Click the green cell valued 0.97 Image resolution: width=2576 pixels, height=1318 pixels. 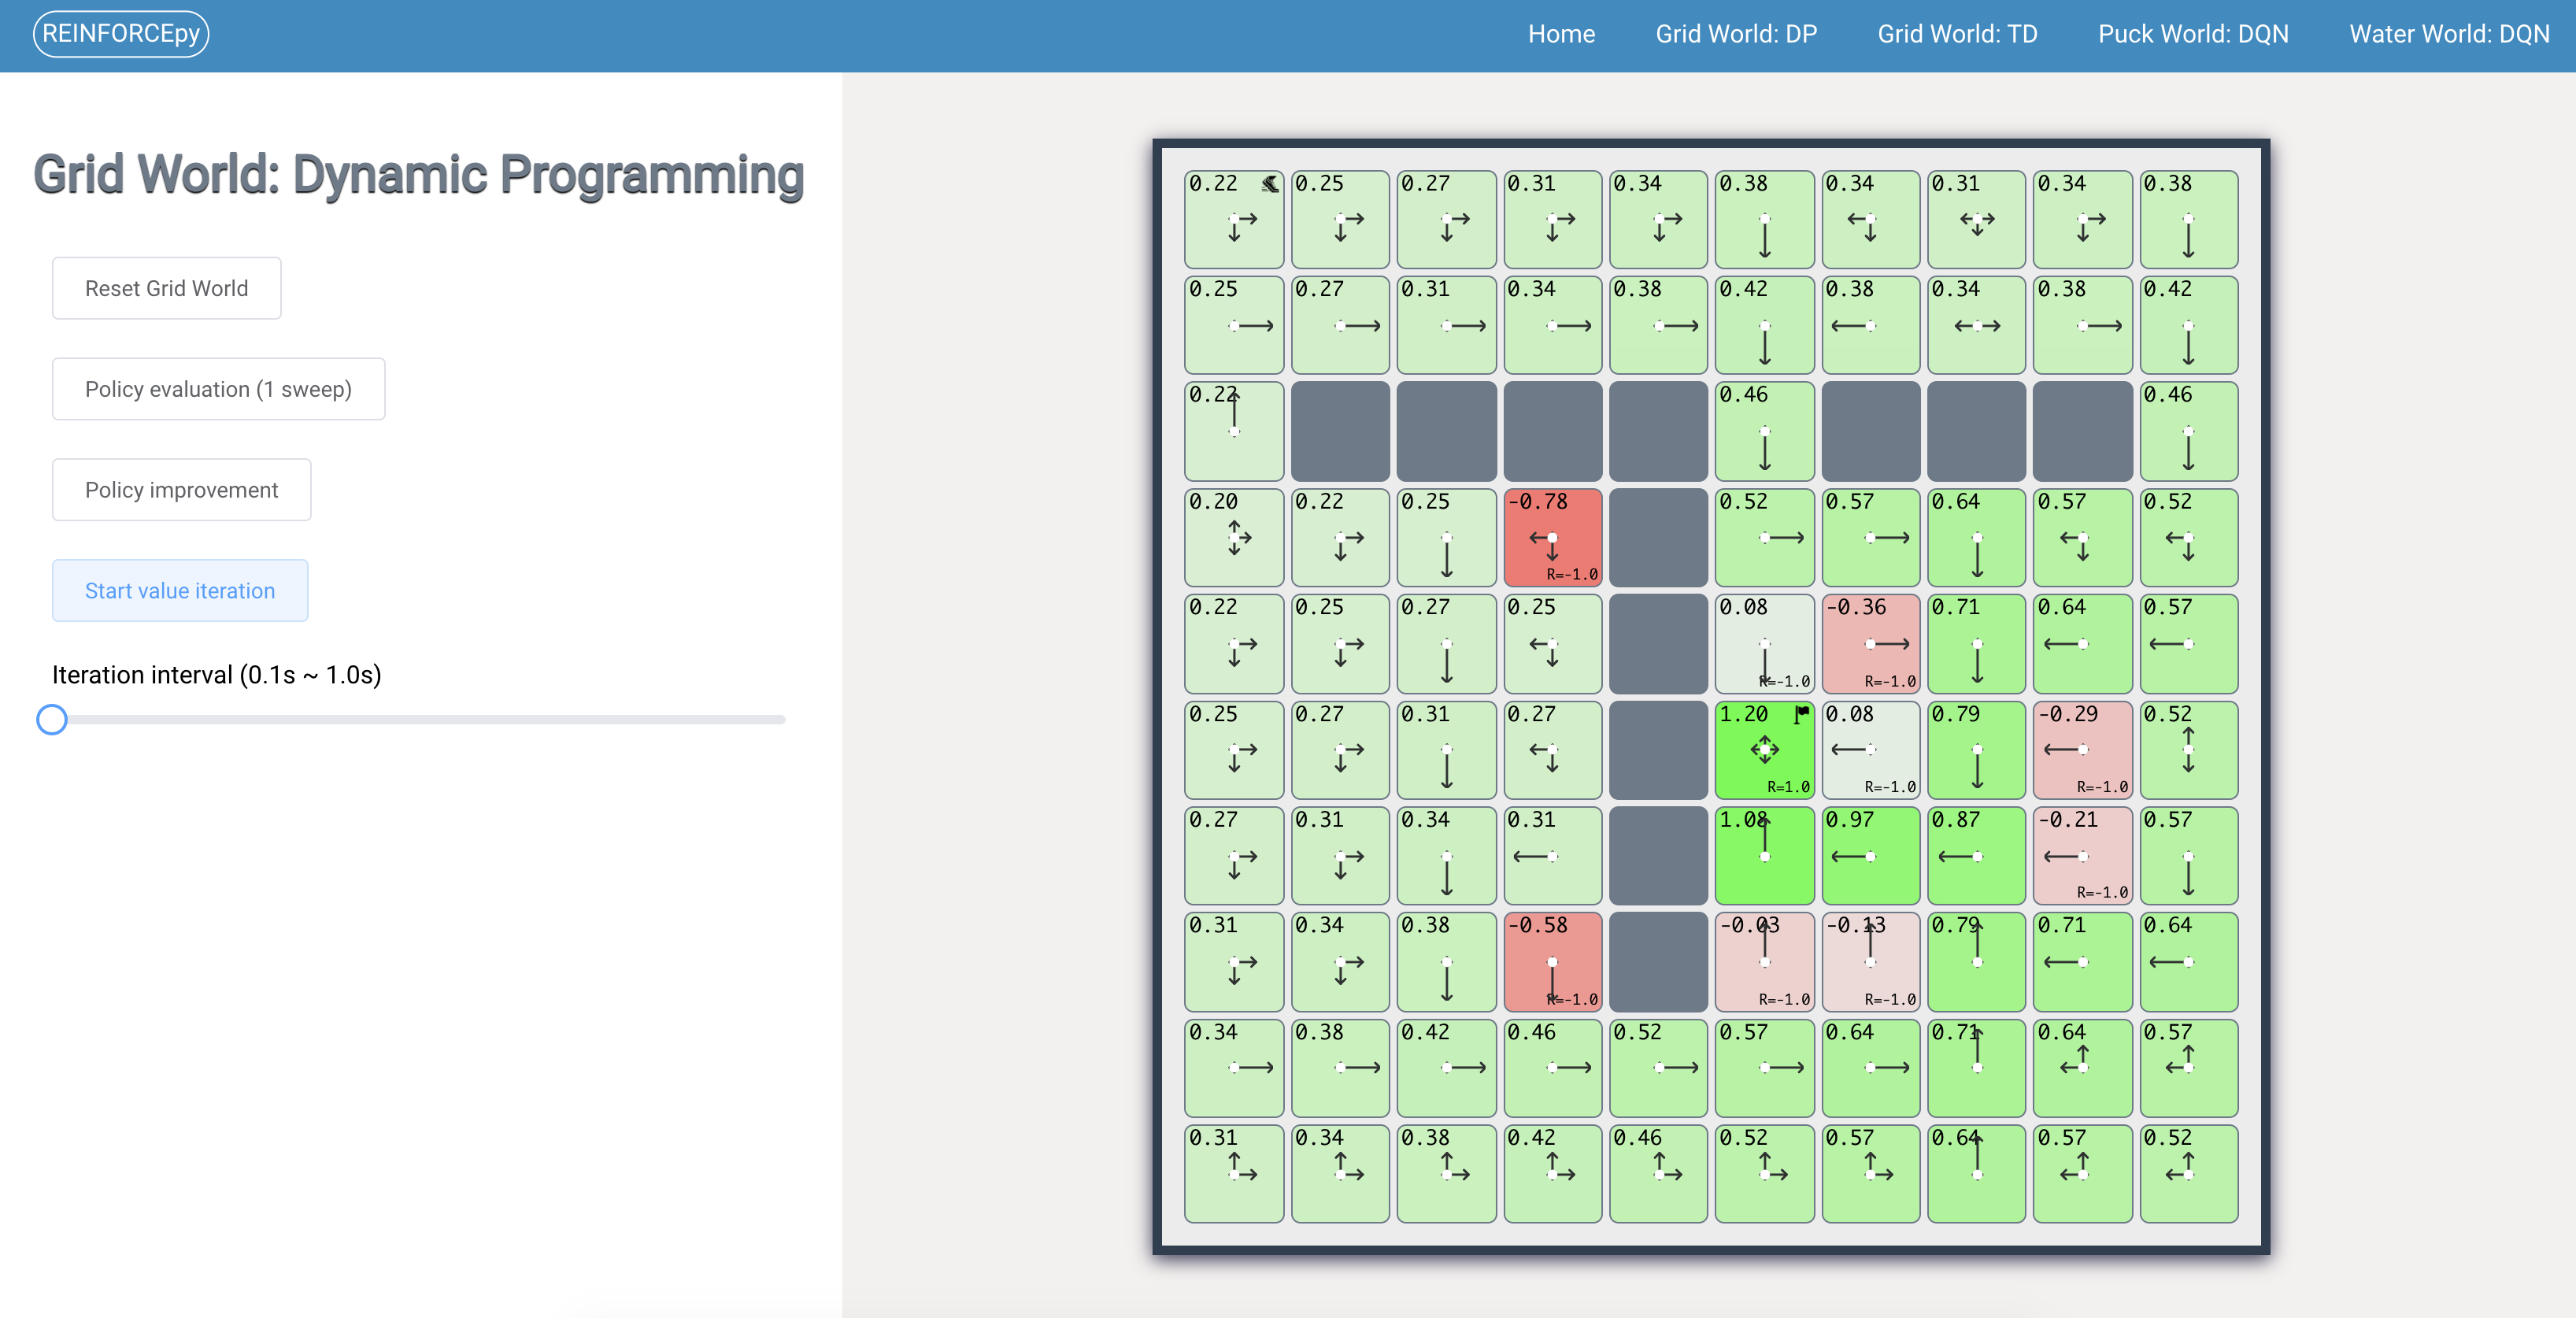click(1870, 856)
